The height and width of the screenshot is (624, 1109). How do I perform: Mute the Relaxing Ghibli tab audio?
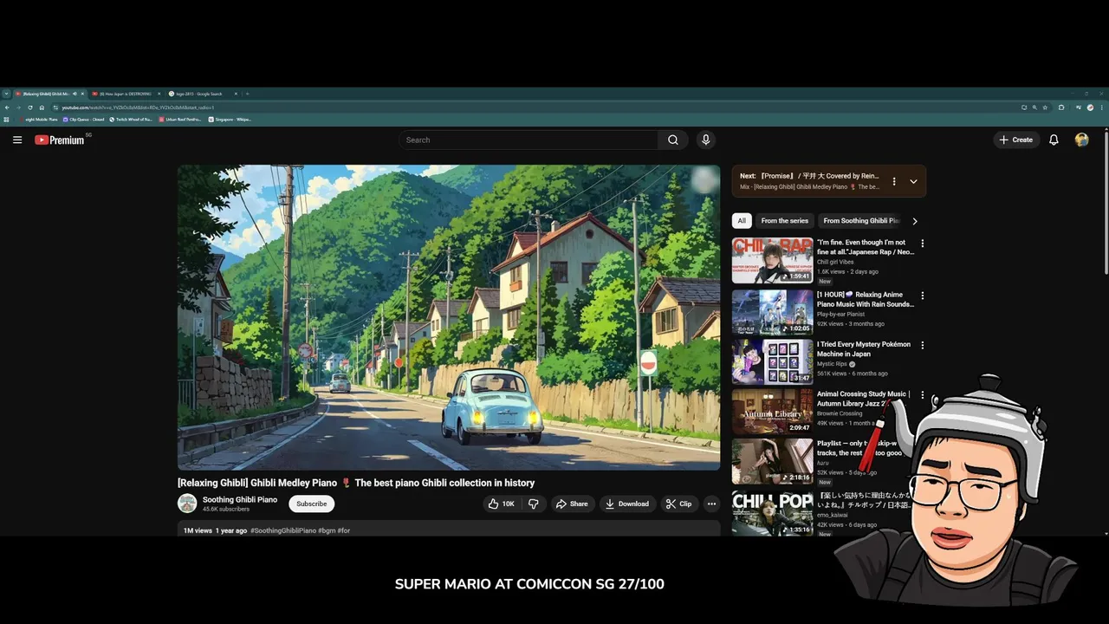(75, 94)
